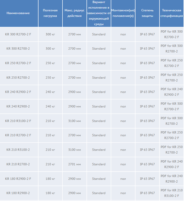Select the KR 250 R2700-2 model name
Image resolution: width=184 pixels, height=201 pixels.
coord(18,78)
